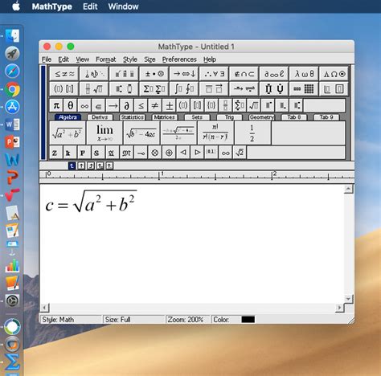The image size is (381, 376).
Task: Switch to the Geometry tab
Action: coord(261,117)
